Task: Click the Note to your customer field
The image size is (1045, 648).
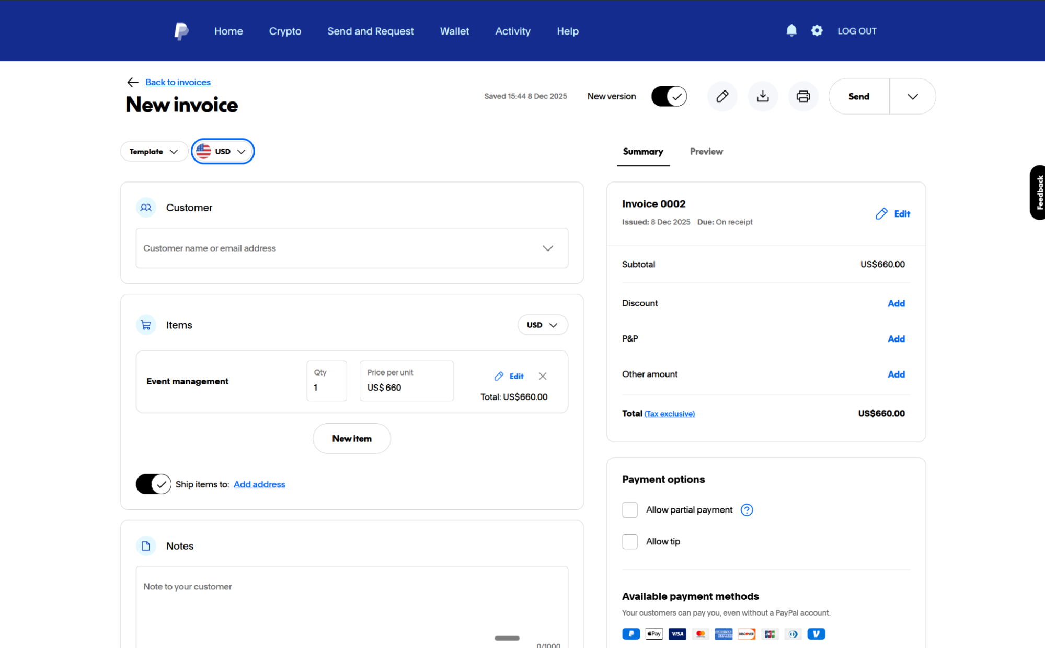Action: tap(351, 586)
